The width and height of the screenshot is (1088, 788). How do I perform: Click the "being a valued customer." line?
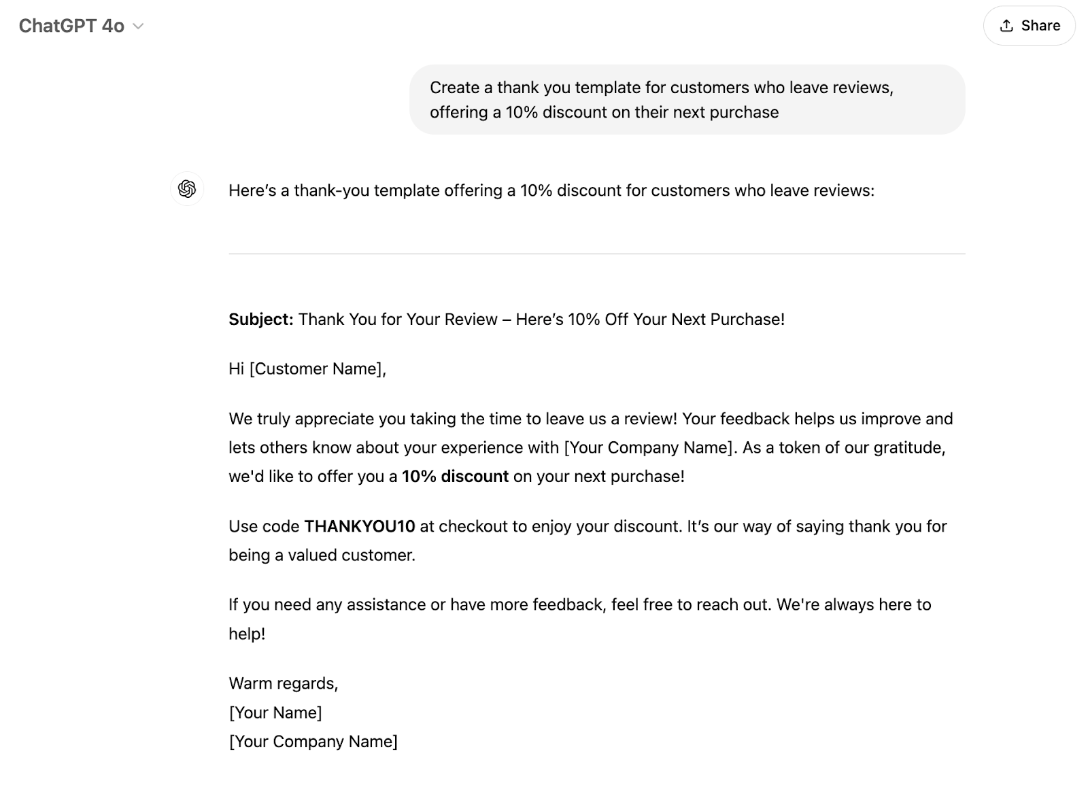pos(322,555)
